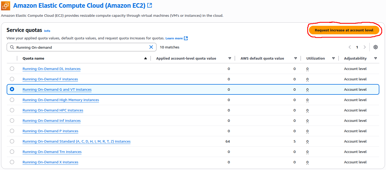Select Running On-Demand DL instances radio button
386x170 pixels.
[x=12, y=69]
